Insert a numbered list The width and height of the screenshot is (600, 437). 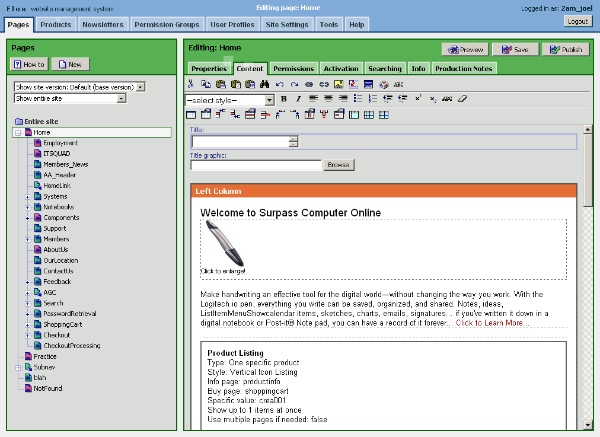point(373,99)
